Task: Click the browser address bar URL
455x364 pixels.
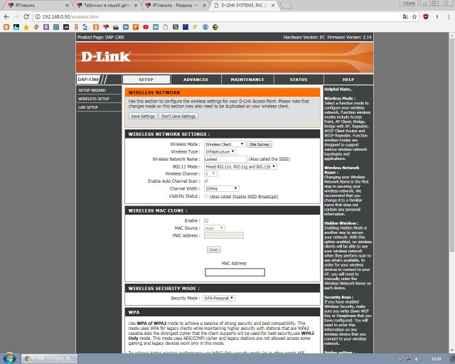Action: [x=70, y=17]
